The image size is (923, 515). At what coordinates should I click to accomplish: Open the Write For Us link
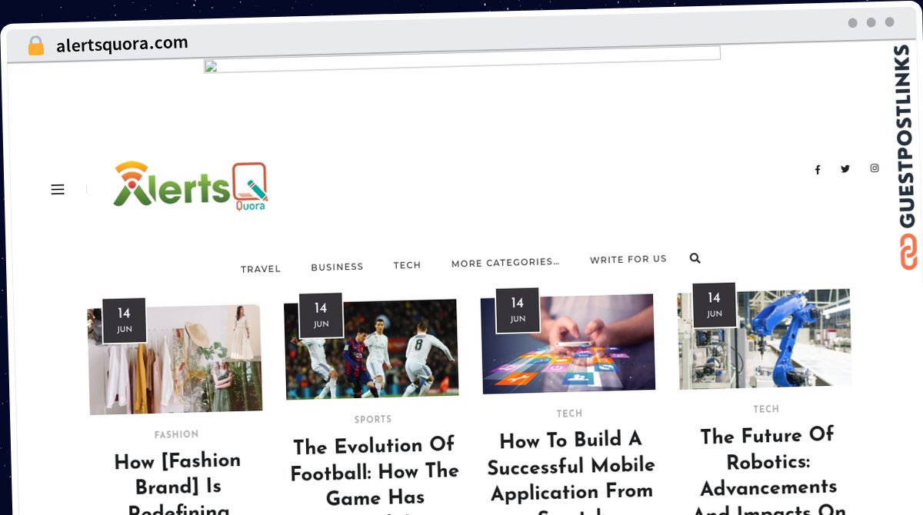click(628, 260)
